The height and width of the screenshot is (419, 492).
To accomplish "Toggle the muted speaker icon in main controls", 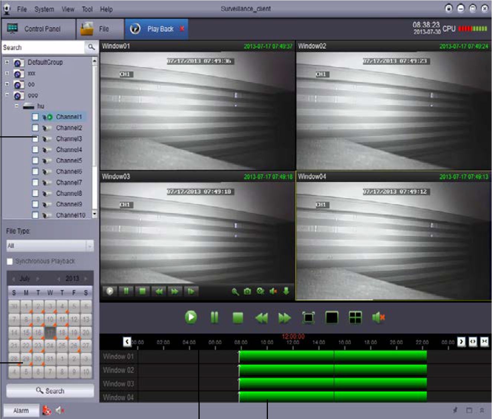I will pos(378,317).
